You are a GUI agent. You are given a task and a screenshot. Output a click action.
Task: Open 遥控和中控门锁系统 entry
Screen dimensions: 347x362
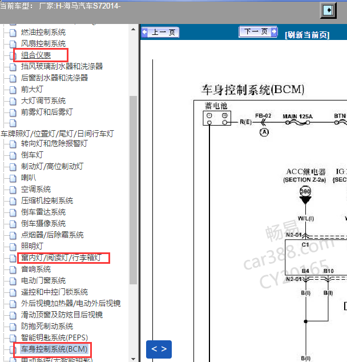[x=54, y=292]
